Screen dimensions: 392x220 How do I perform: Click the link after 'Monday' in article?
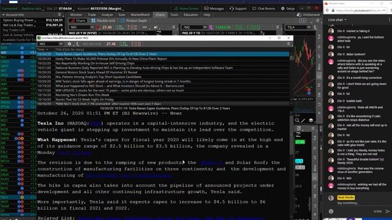click(75, 153)
